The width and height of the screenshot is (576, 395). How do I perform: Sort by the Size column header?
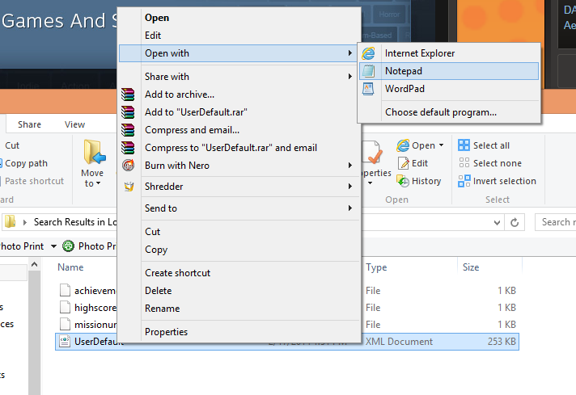coord(471,267)
